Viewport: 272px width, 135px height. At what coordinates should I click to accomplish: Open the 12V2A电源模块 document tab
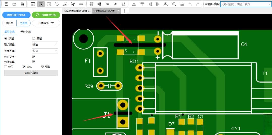[77, 11]
